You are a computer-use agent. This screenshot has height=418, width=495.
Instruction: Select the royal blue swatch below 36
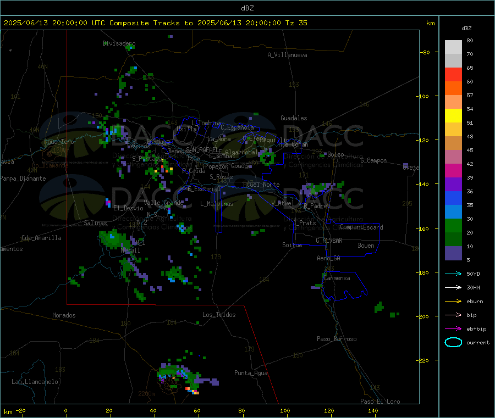pyautogui.click(x=453, y=198)
